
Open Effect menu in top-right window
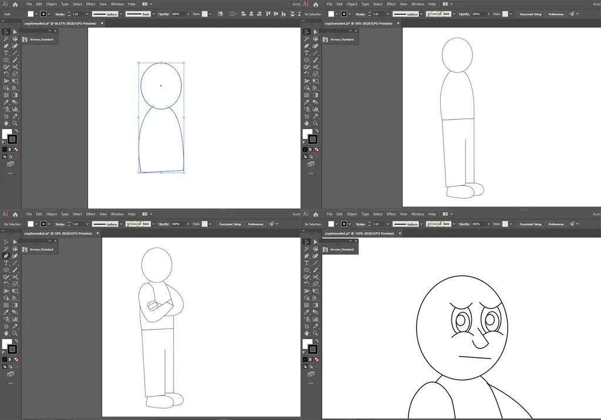click(391, 4)
